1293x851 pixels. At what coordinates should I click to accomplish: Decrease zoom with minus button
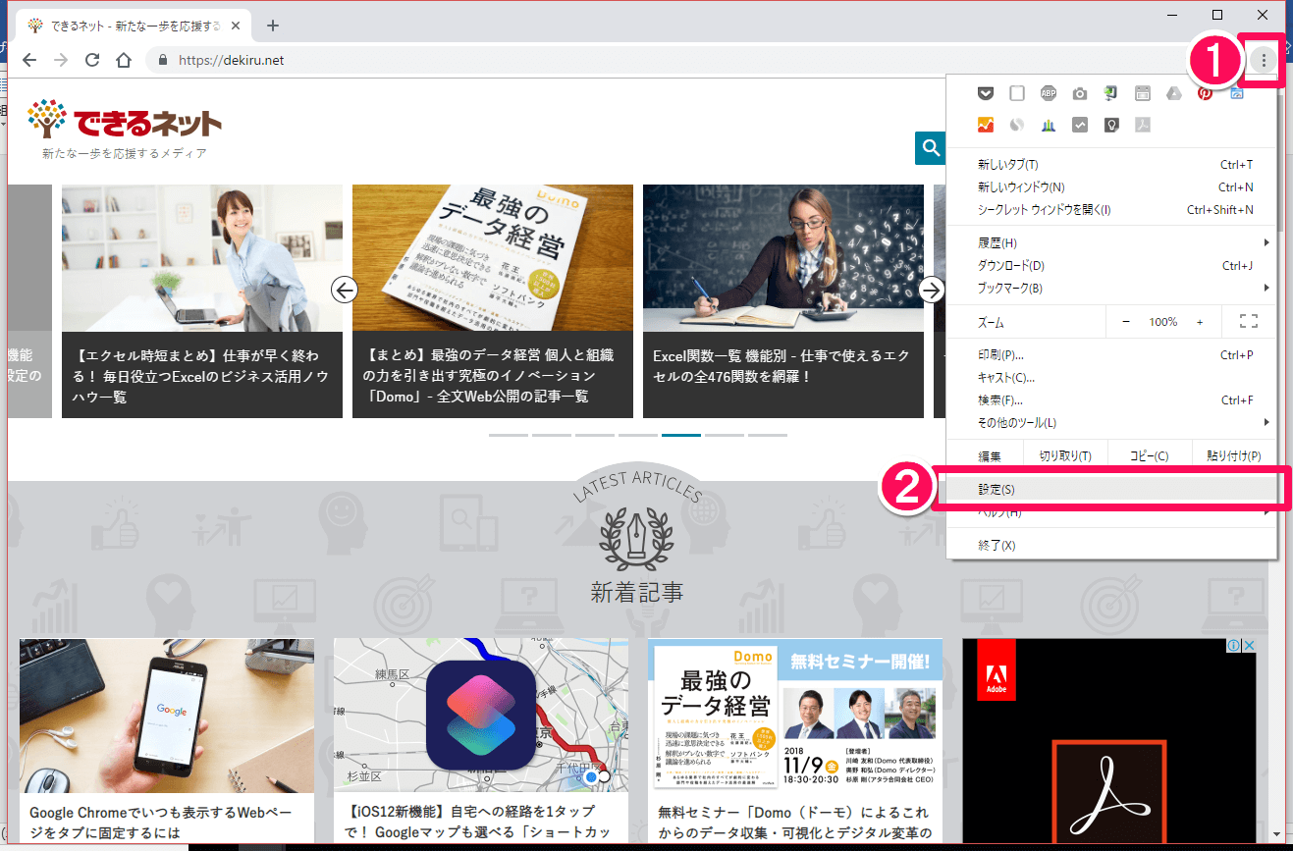(x=1126, y=322)
